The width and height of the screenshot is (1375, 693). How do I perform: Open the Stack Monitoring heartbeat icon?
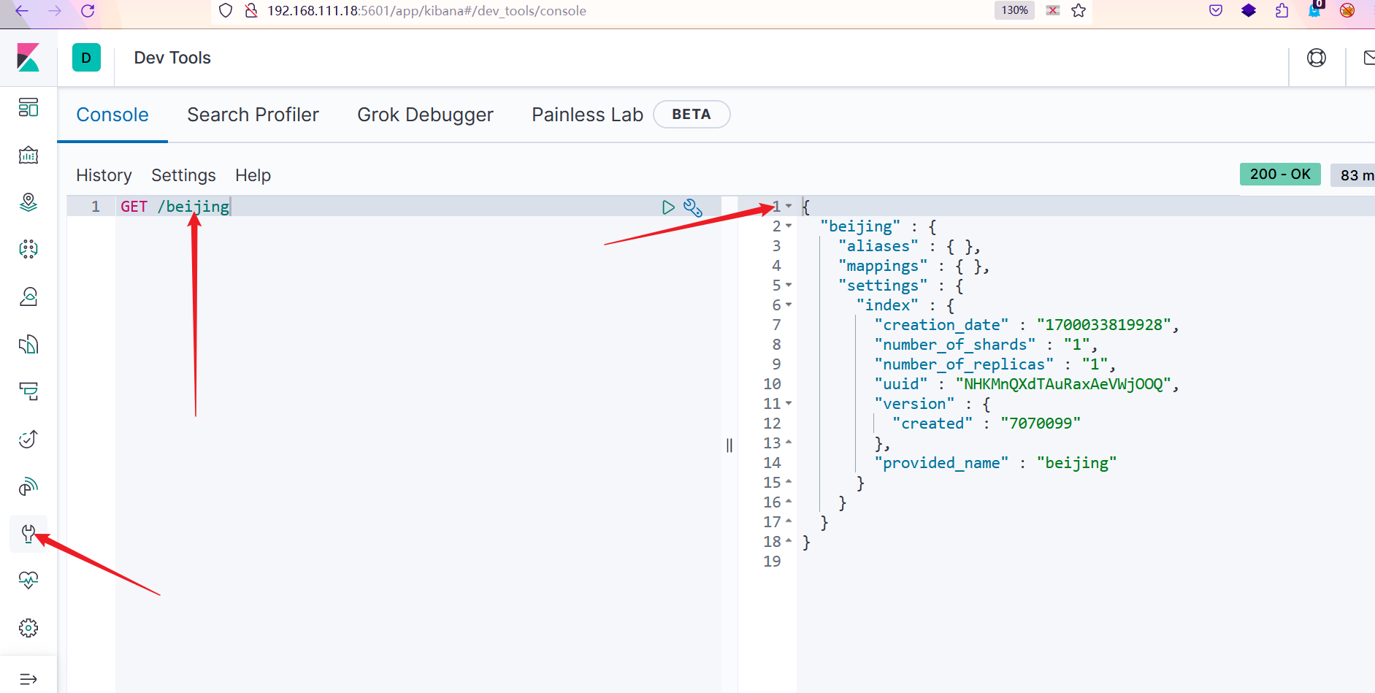click(x=28, y=581)
